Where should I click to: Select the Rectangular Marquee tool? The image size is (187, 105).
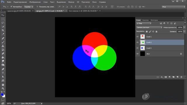tap(3, 19)
